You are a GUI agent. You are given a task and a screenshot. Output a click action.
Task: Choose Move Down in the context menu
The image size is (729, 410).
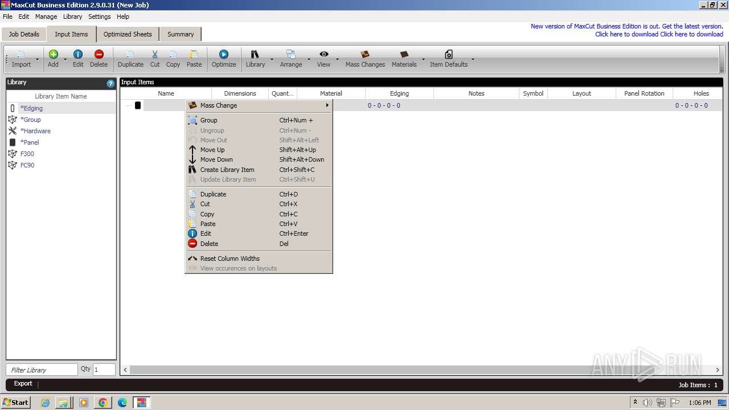click(x=259, y=159)
